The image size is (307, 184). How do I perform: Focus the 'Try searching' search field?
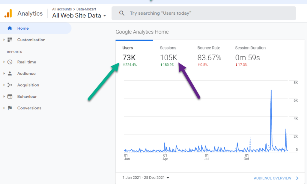point(204,13)
